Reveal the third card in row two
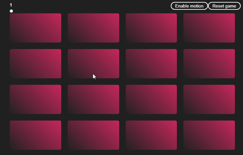 pyautogui.click(x=151, y=64)
